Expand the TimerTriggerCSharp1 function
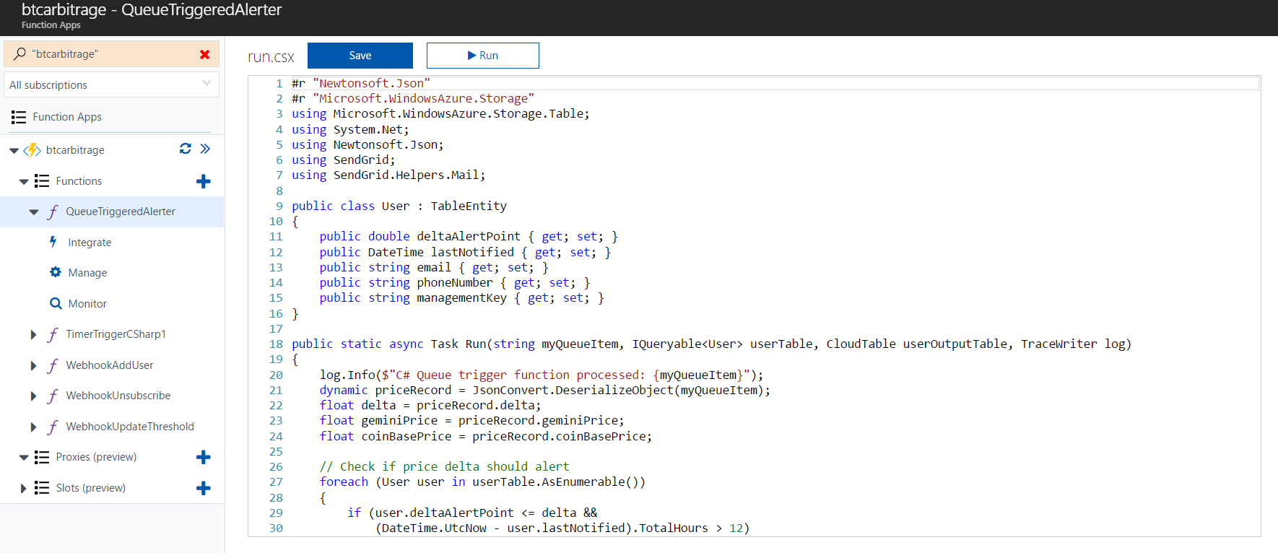Image resolution: width=1278 pixels, height=553 pixels. tap(33, 334)
